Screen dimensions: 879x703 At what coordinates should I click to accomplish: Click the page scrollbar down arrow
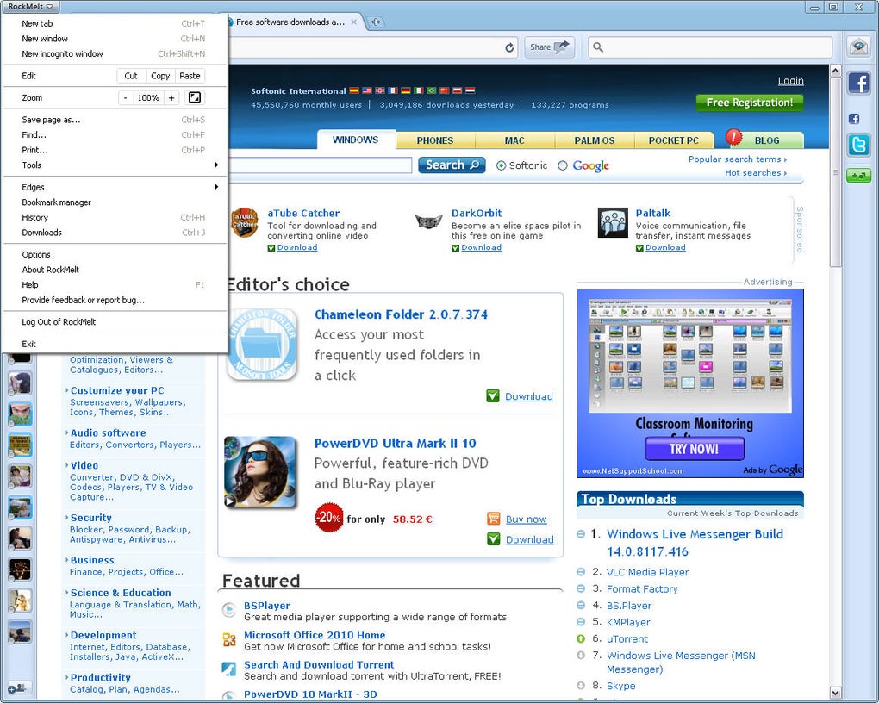click(x=835, y=694)
